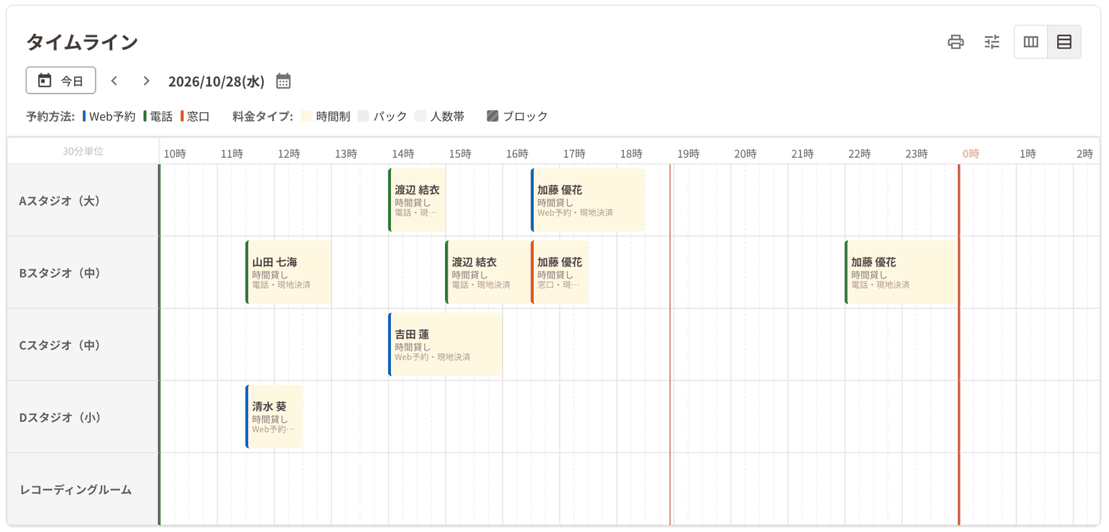
Task: Open 加藤 優花 booking in Aスタジオ
Action: tap(588, 200)
